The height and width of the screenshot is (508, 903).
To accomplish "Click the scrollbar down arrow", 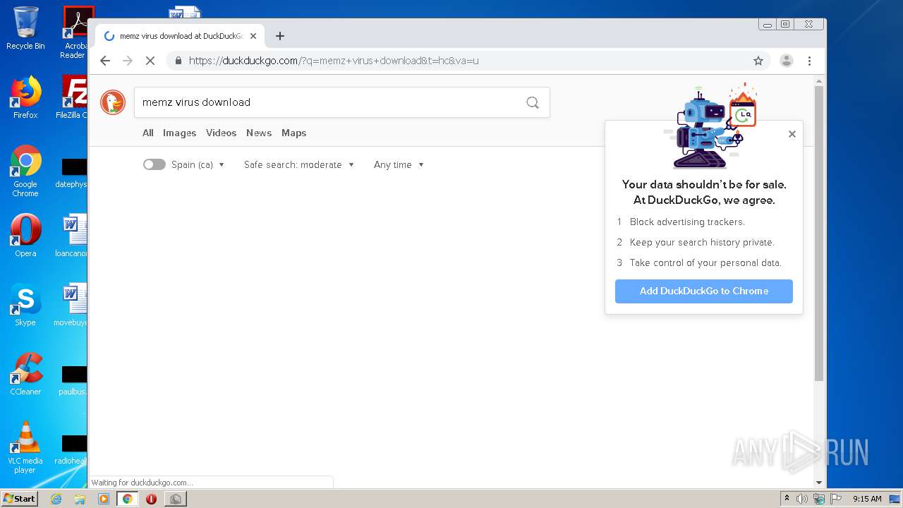I will pyautogui.click(x=819, y=483).
